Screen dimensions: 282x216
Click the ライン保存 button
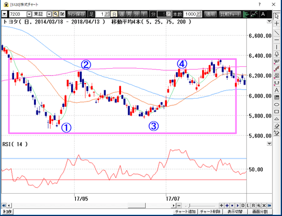[76, 14]
